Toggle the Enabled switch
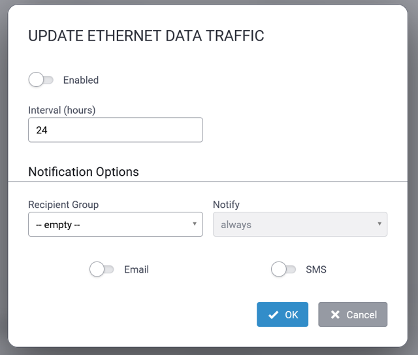418x355 pixels. [41, 80]
